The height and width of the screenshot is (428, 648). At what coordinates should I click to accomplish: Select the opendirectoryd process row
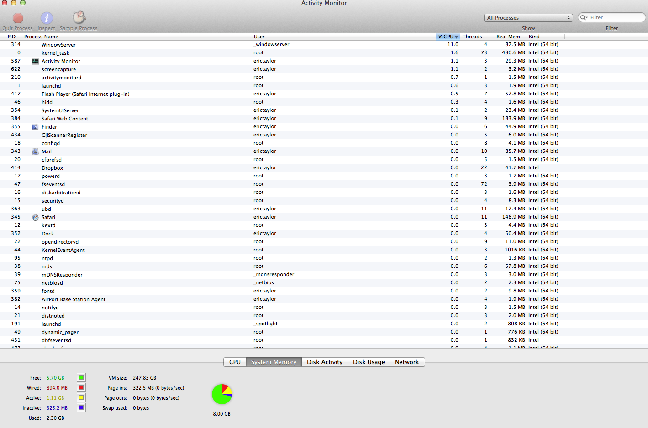324,242
